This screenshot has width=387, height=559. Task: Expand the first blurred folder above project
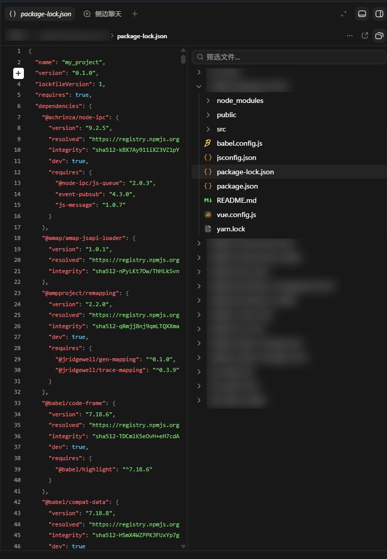199,72
